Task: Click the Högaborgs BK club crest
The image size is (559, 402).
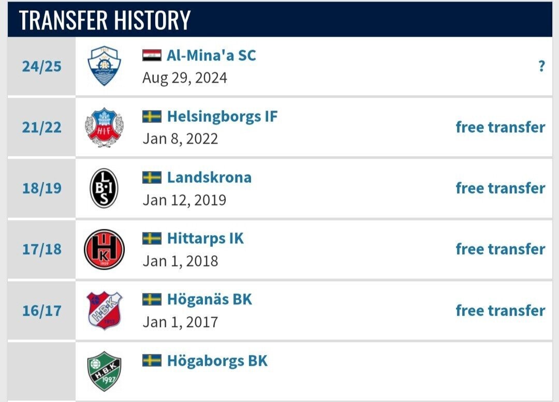Action: click(104, 371)
